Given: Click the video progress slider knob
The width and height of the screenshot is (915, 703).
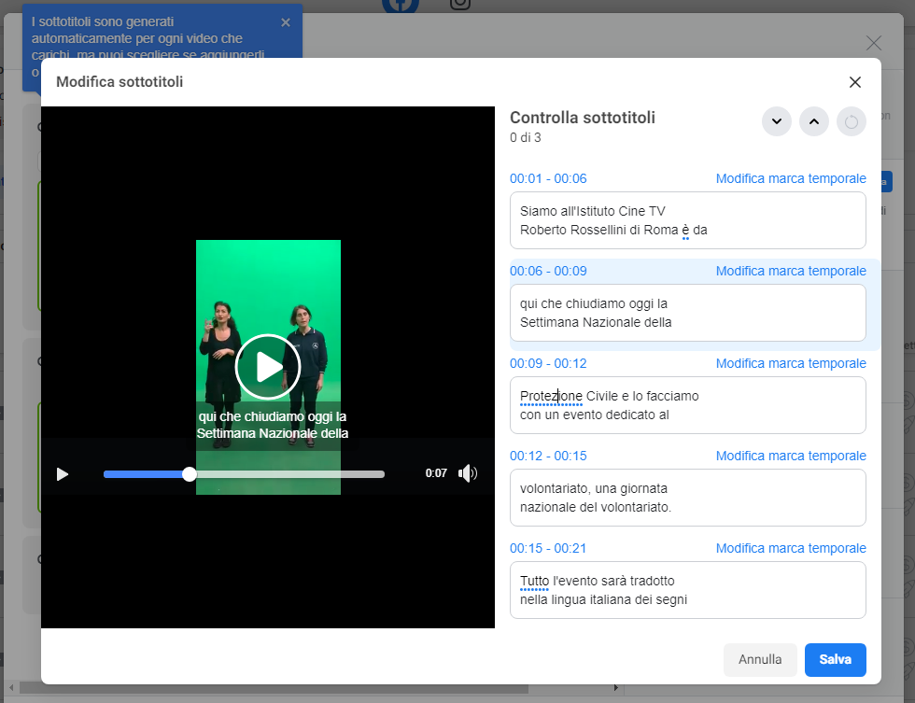Looking at the screenshot, I should point(189,474).
